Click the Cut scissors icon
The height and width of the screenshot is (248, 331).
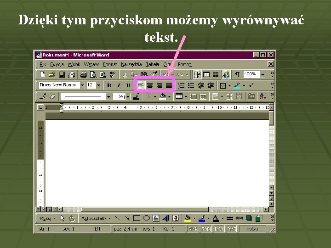pos(125,74)
